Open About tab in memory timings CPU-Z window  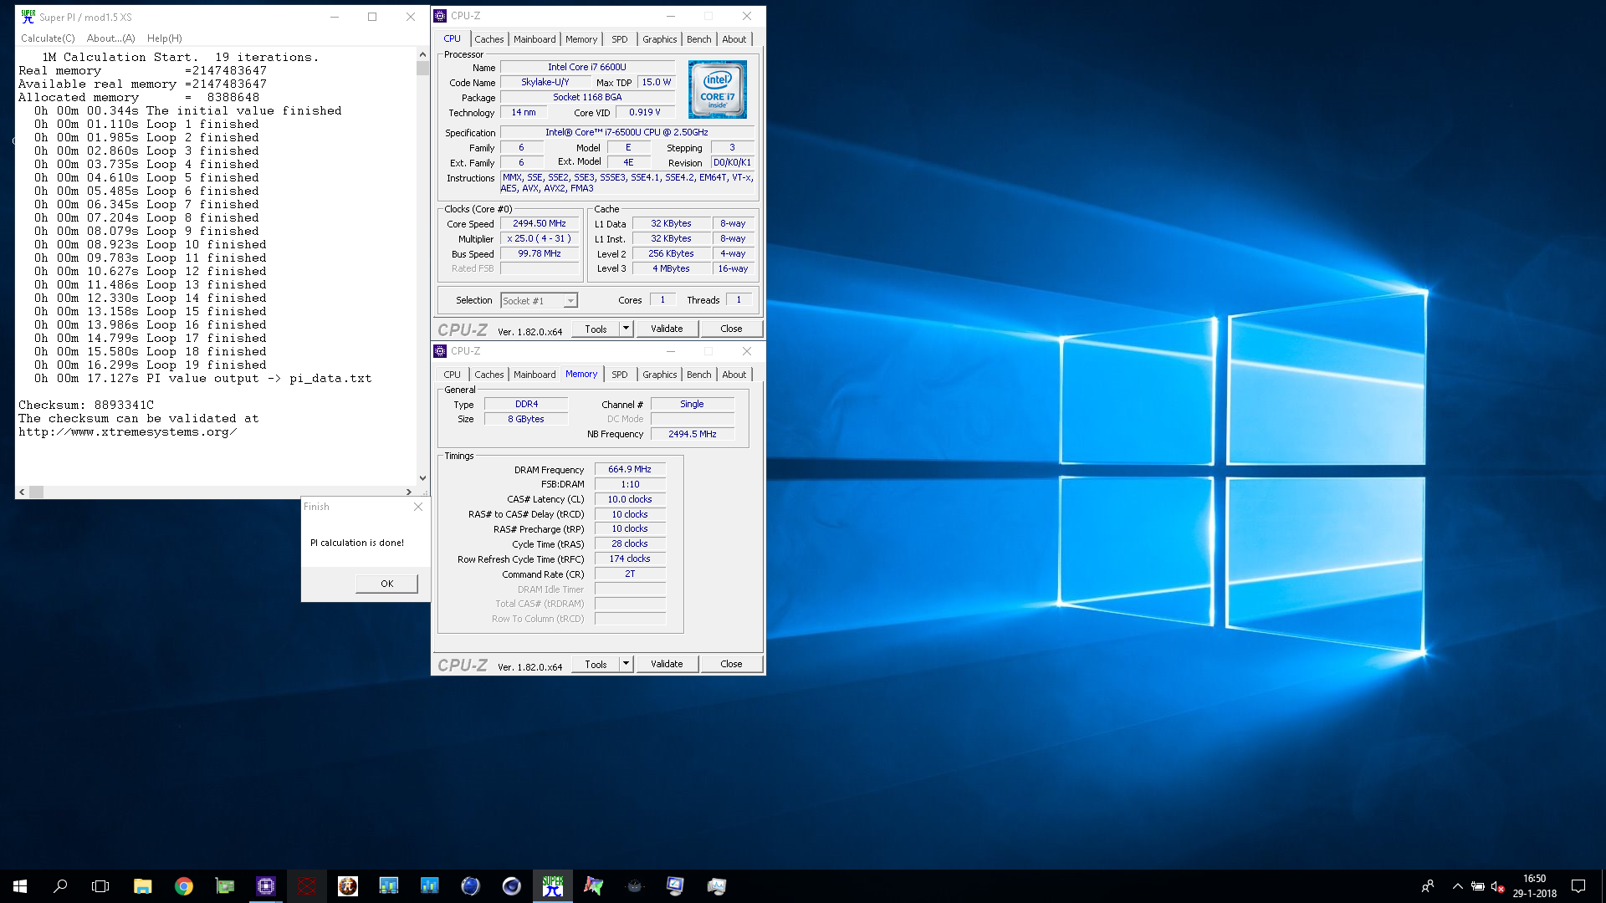pyautogui.click(x=734, y=375)
